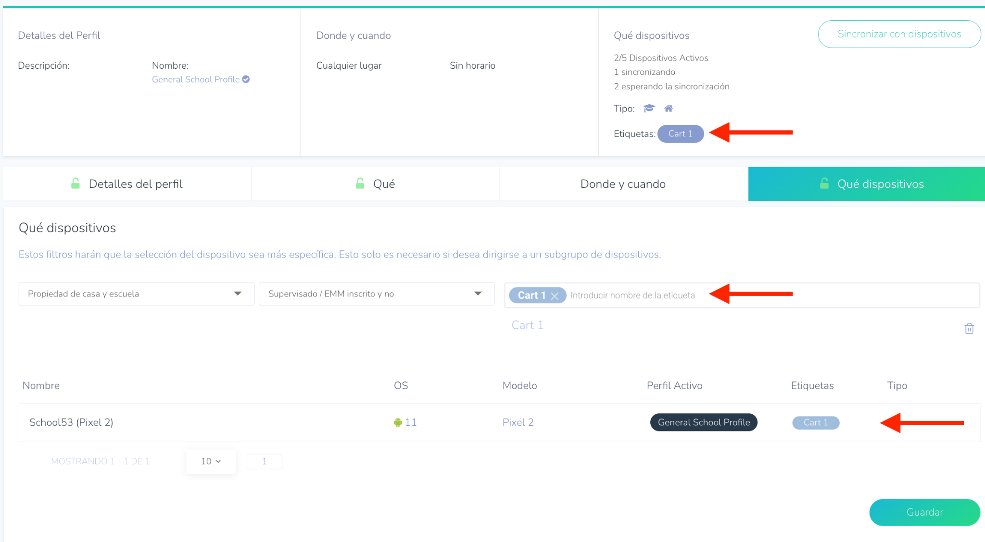This screenshot has height=542, width=985.
Task: Open the 10 rows per page selector
Action: (x=211, y=461)
